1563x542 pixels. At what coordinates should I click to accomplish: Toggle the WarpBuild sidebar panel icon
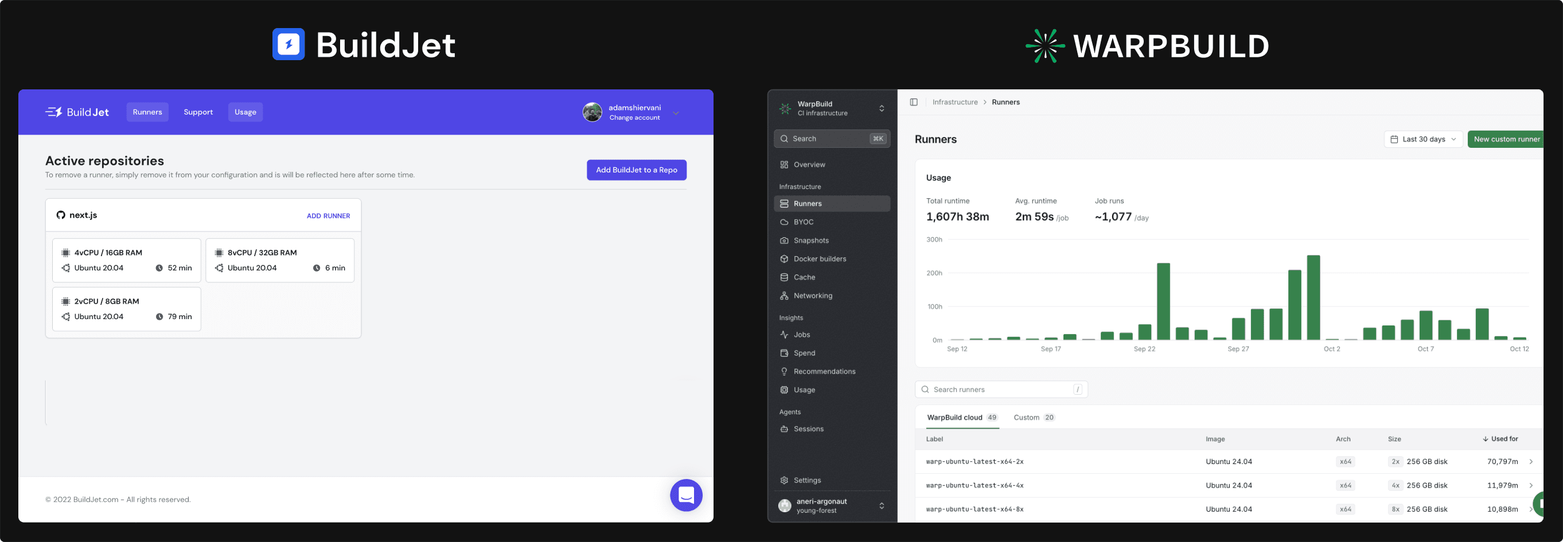coord(914,103)
